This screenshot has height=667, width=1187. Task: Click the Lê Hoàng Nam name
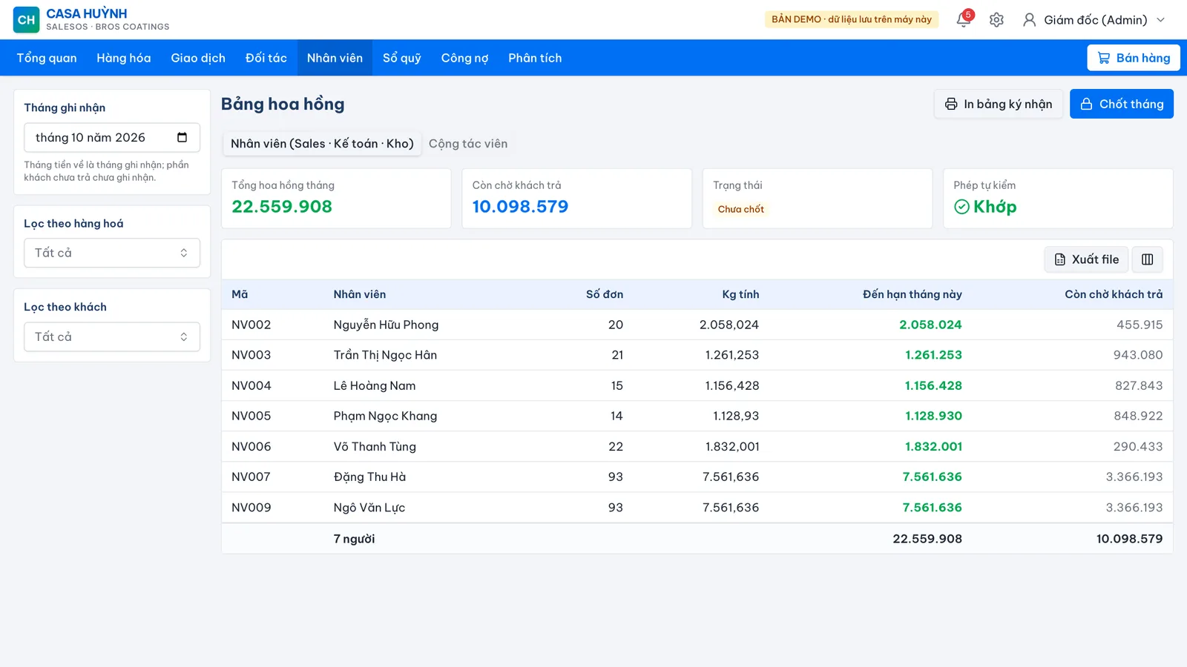pos(374,385)
